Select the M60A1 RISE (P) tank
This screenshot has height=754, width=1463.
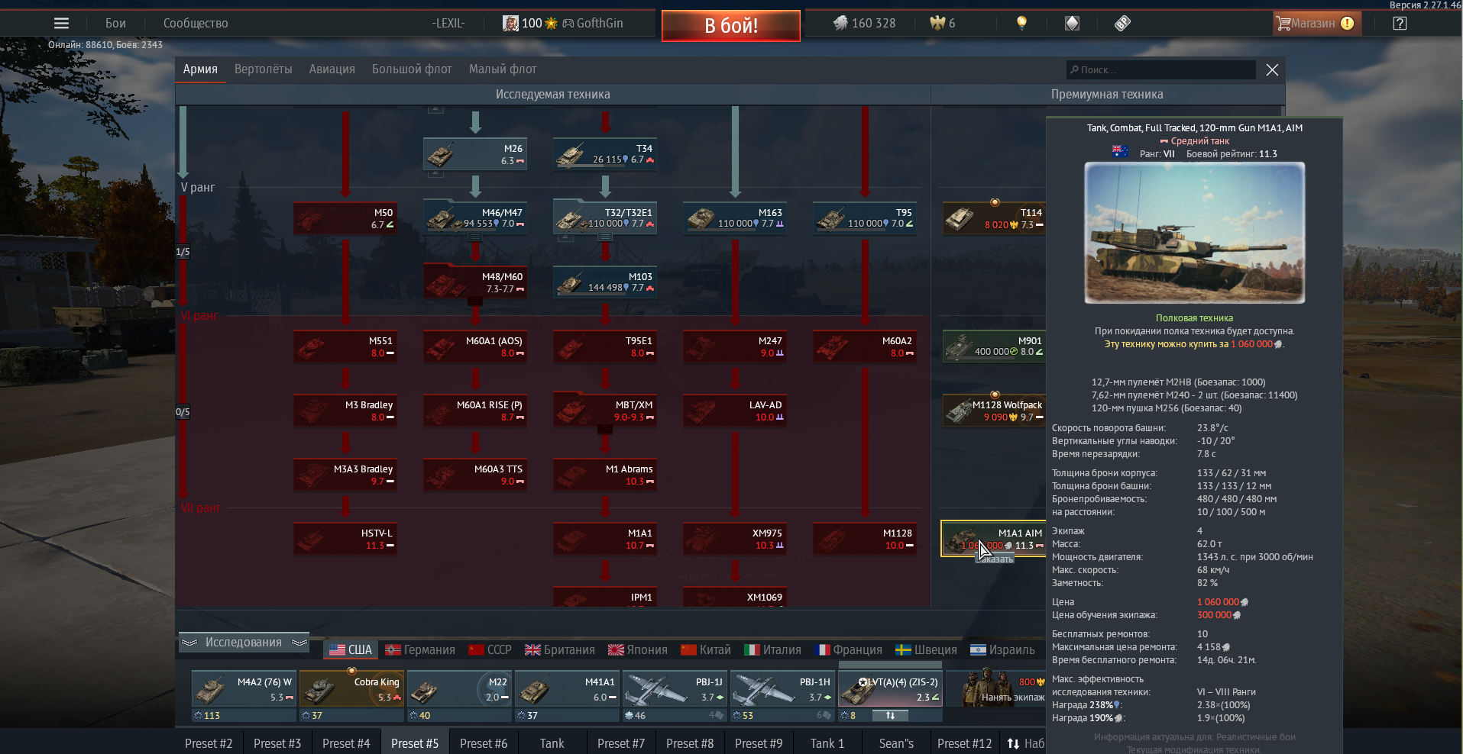[x=475, y=411]
